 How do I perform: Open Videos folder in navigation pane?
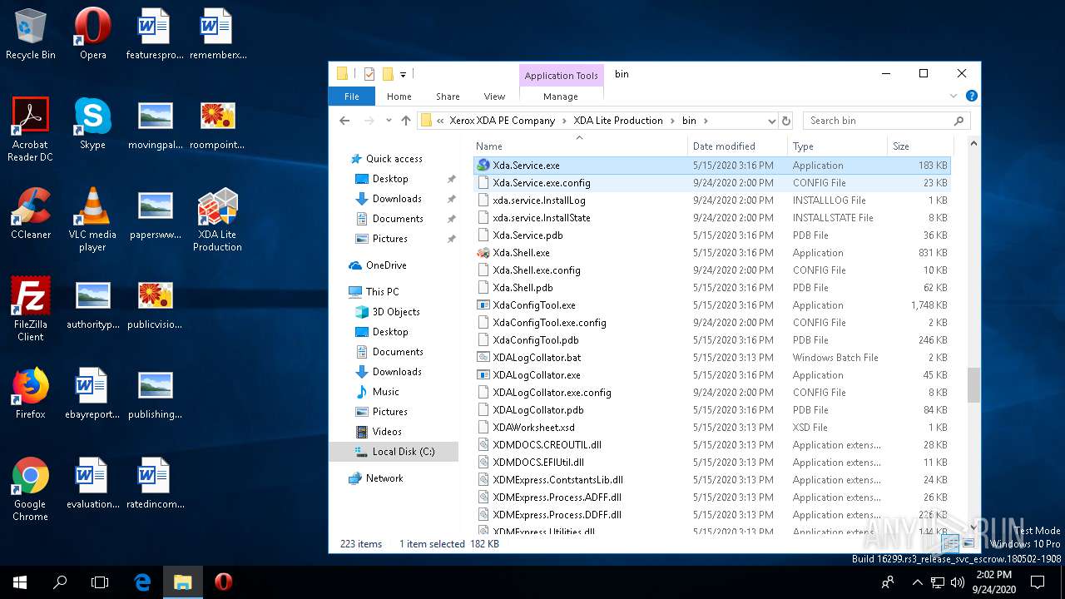[387, 432]
